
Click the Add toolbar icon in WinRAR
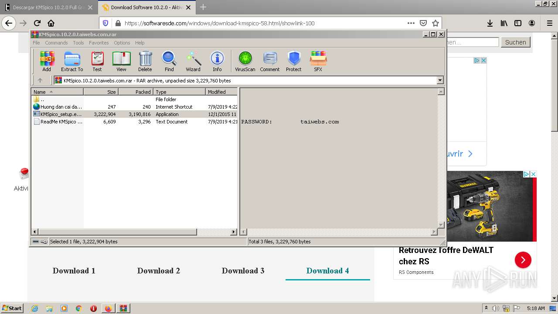tap(47, 61)
